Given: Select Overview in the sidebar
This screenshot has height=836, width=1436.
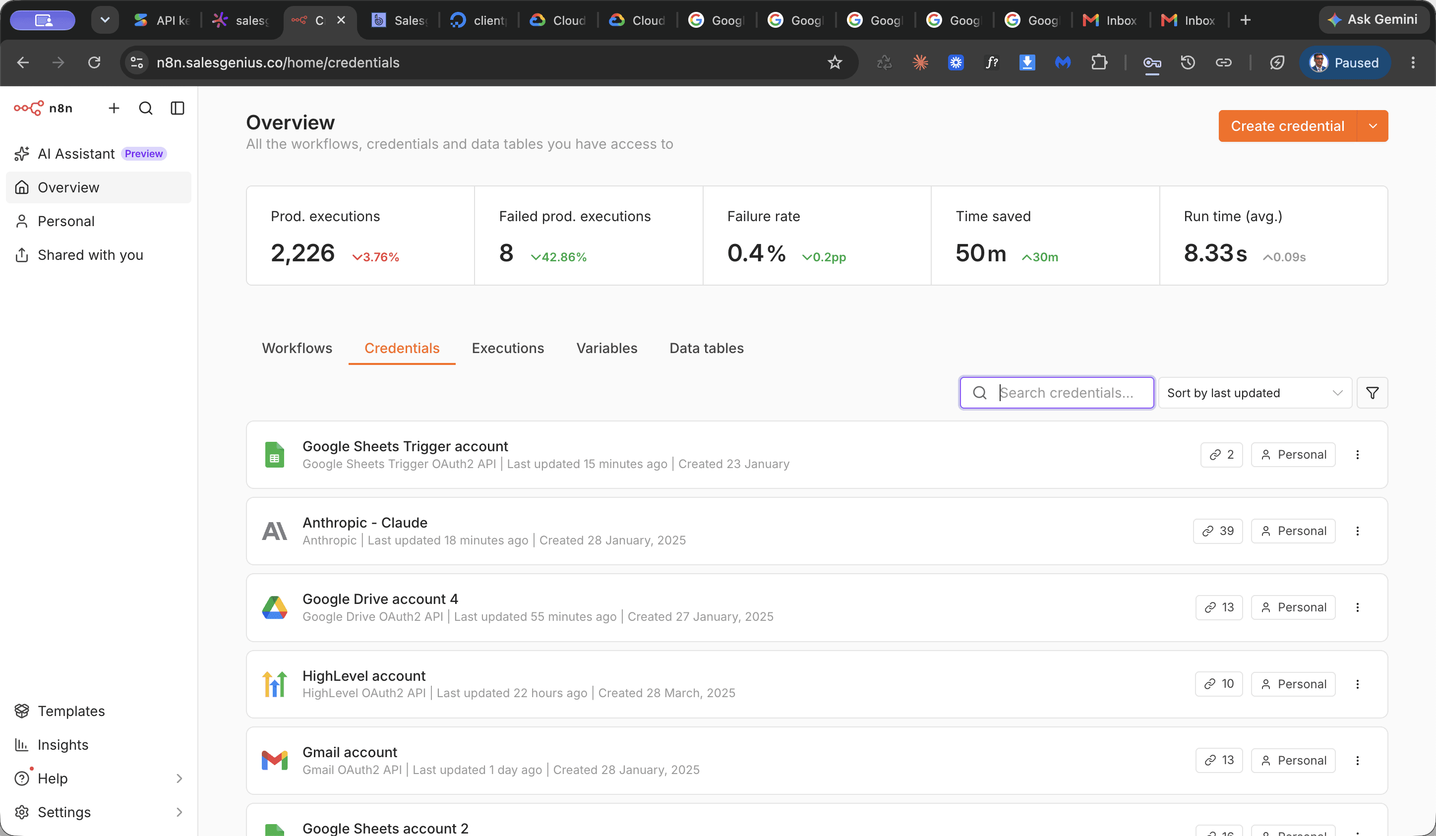Looking at the screenshot, I should 99,187.
